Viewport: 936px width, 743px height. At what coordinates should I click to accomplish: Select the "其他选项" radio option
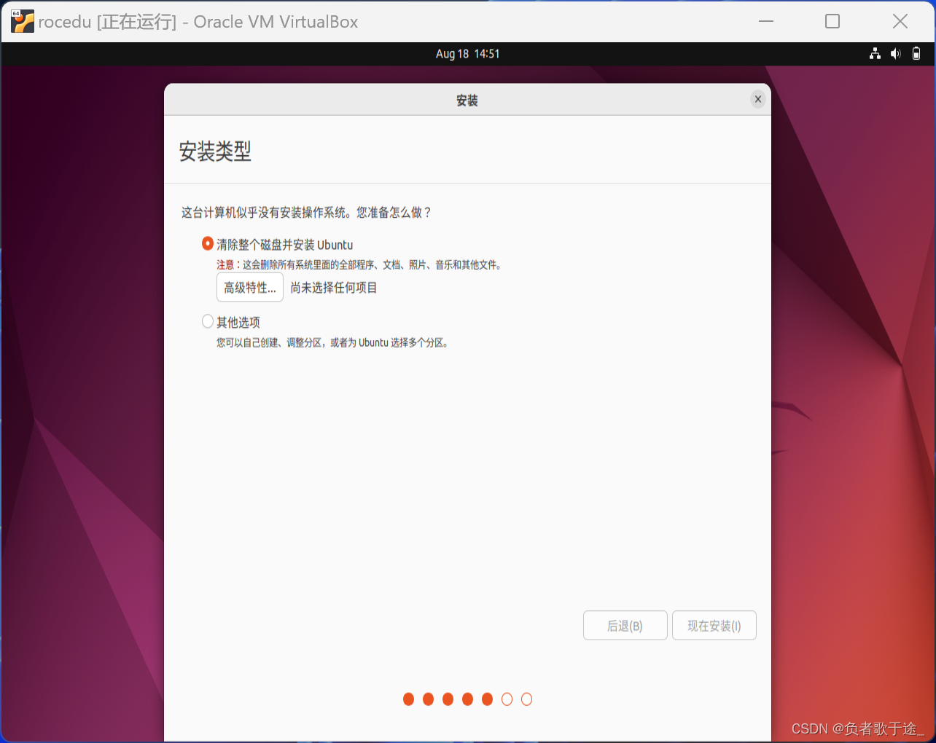pyautogui.click(x=208, y=321)
